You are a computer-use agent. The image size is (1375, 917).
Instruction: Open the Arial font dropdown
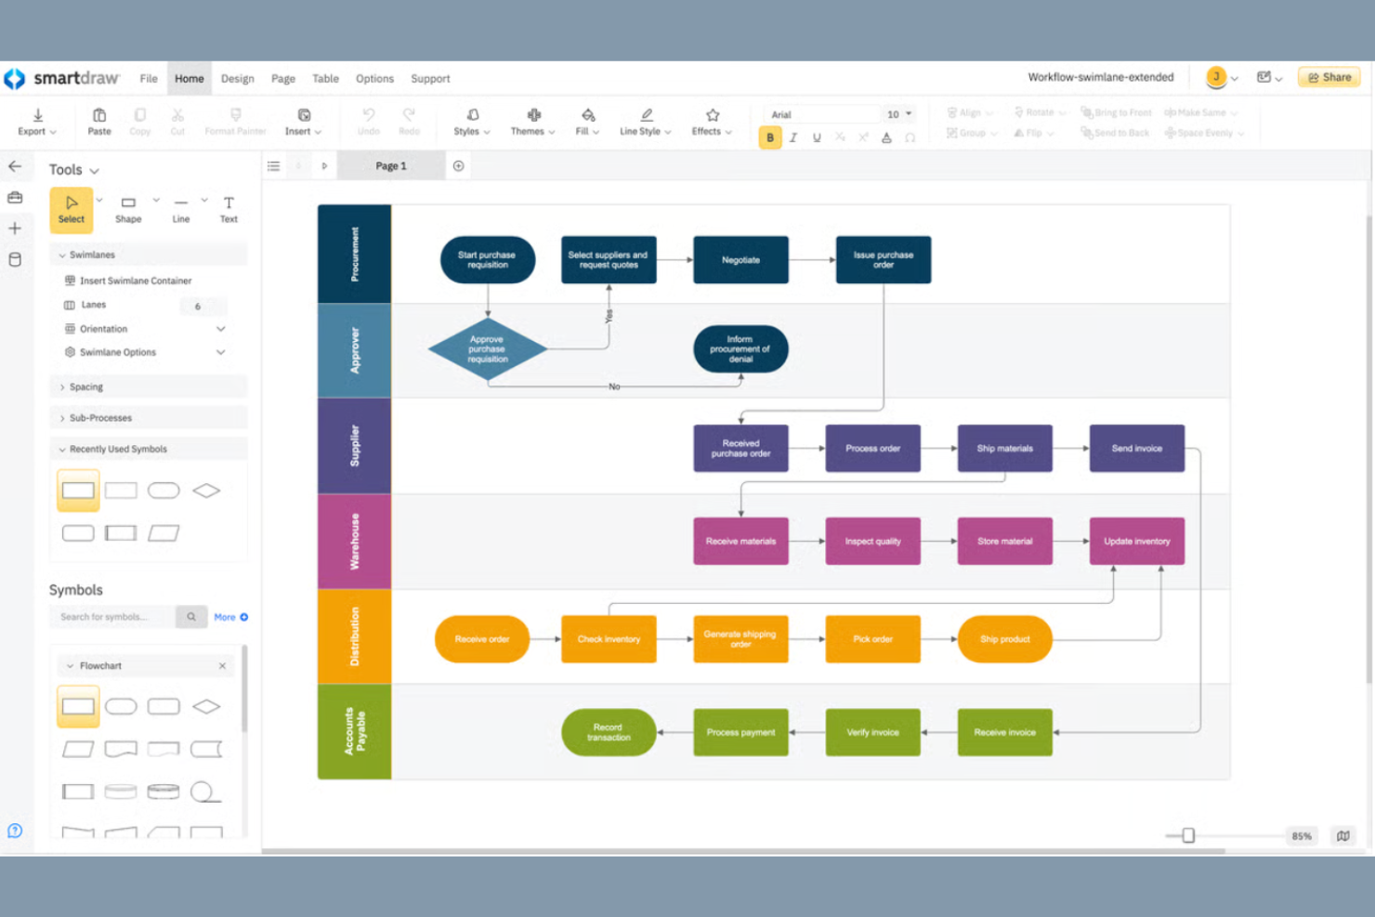click(x=821, y=114)
